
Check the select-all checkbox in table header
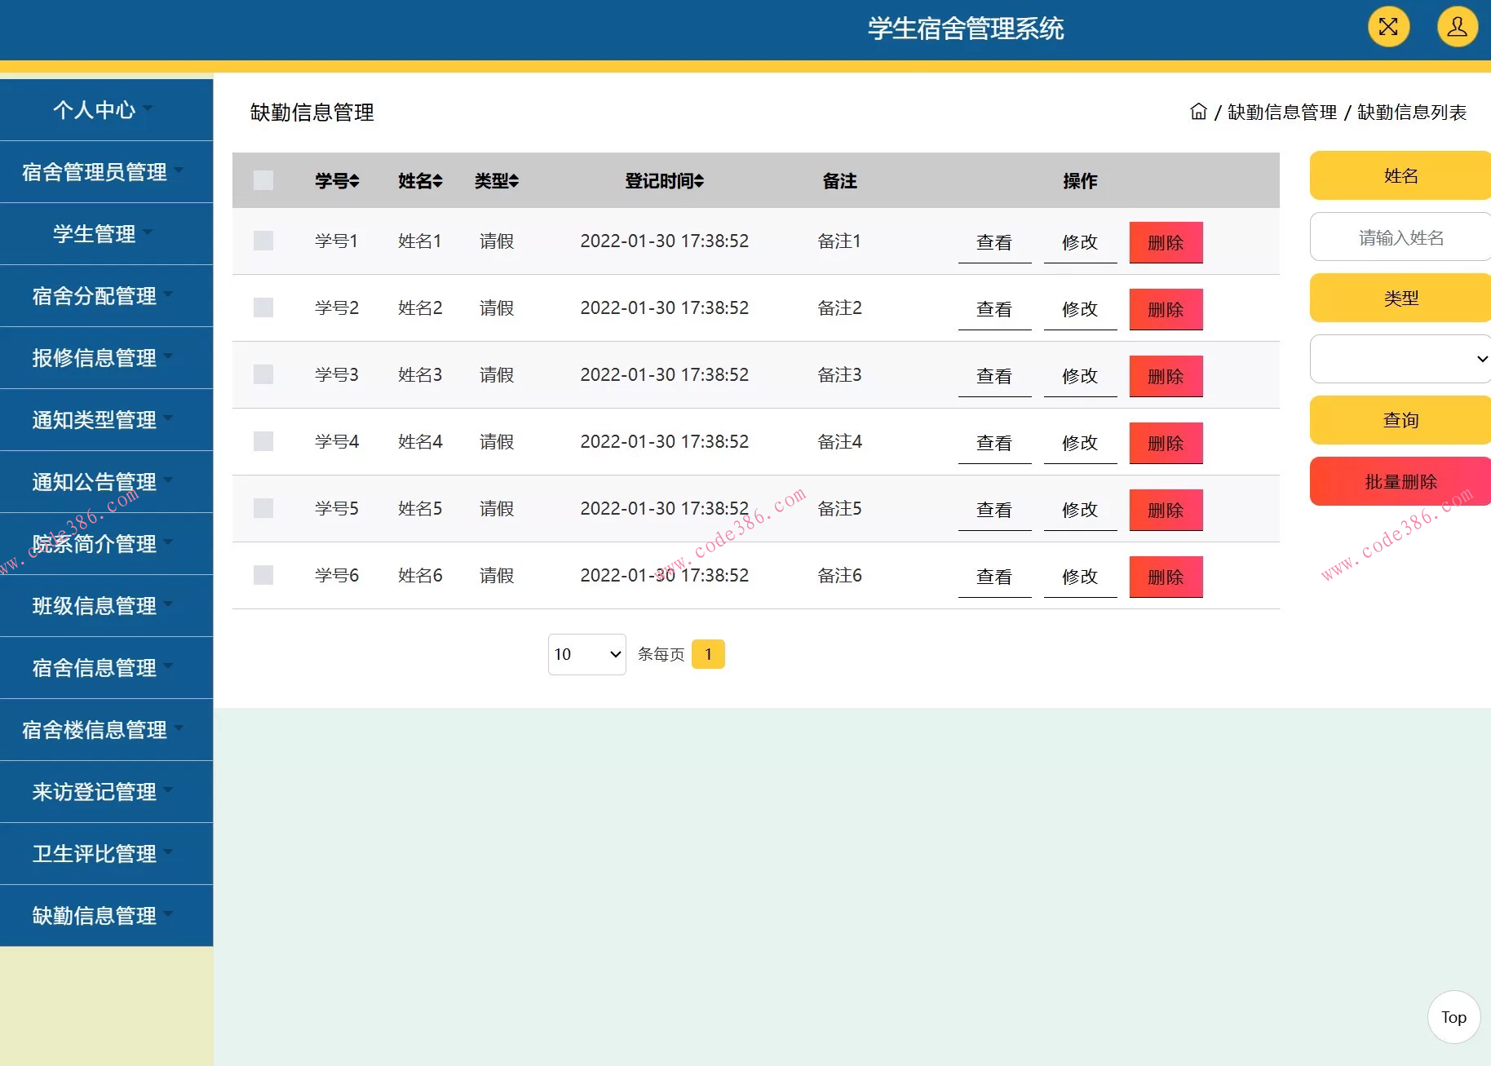click(263, 180)
